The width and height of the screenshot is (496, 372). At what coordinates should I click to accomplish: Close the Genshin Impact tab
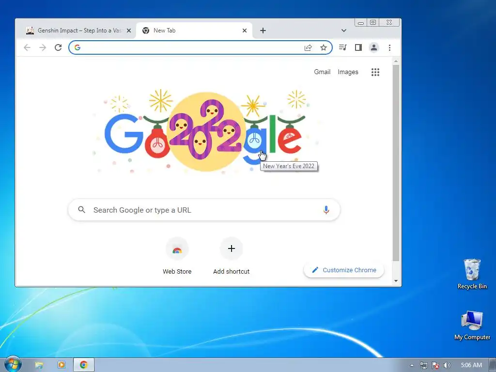(x=129, y=31)
